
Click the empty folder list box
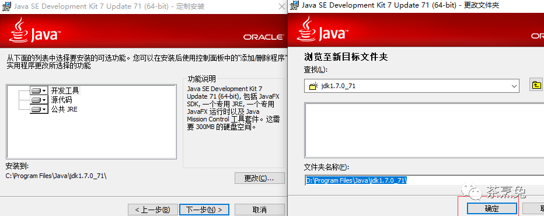(424, 130)
